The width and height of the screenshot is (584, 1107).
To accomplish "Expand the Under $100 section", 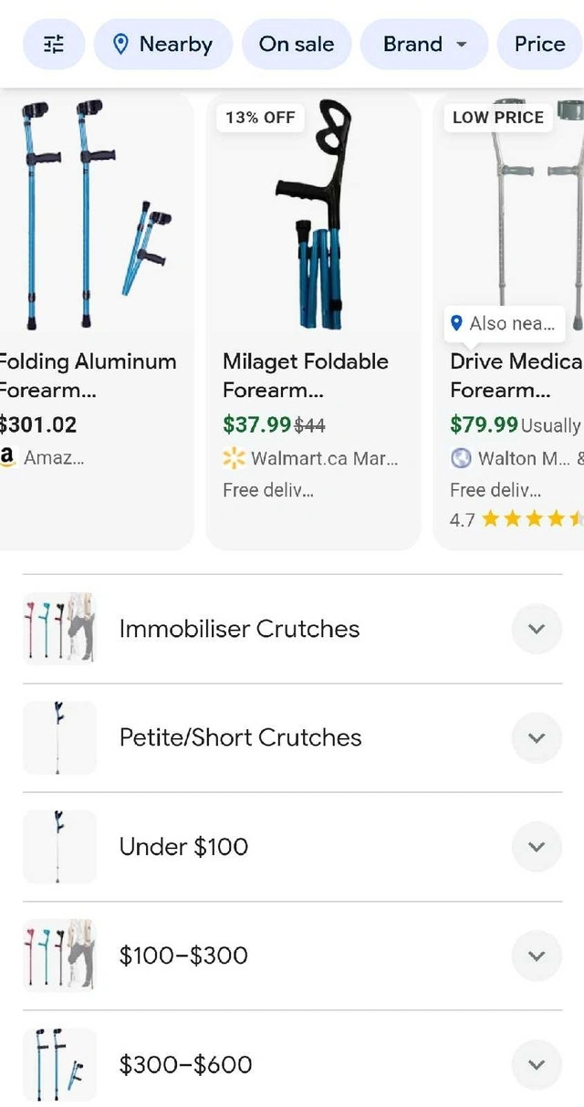I will point(537,847).
